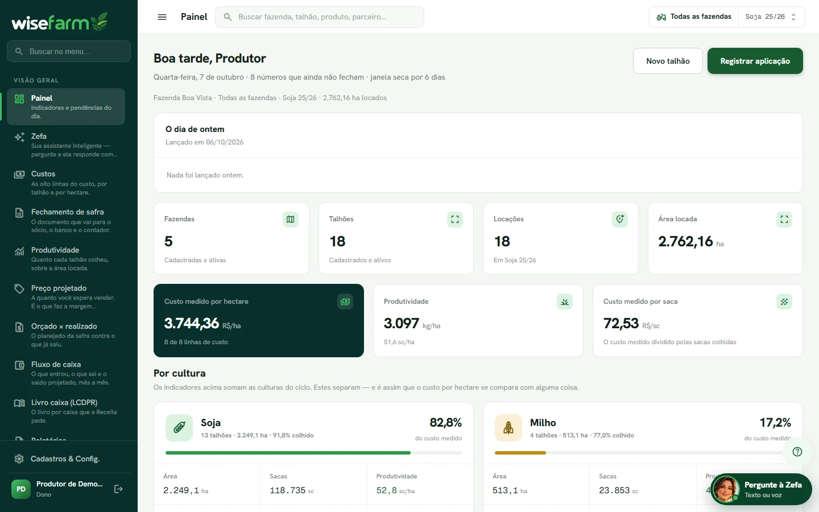Open the help question mark button
This screenshot has height=512, width=819.
797,452
